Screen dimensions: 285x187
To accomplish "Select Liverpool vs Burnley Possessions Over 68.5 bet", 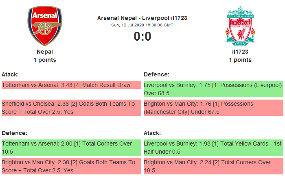I will pos(213,89).
